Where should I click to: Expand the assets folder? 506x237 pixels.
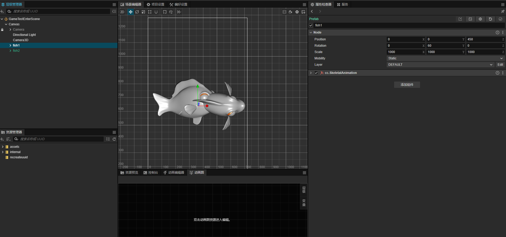(3, 147)
